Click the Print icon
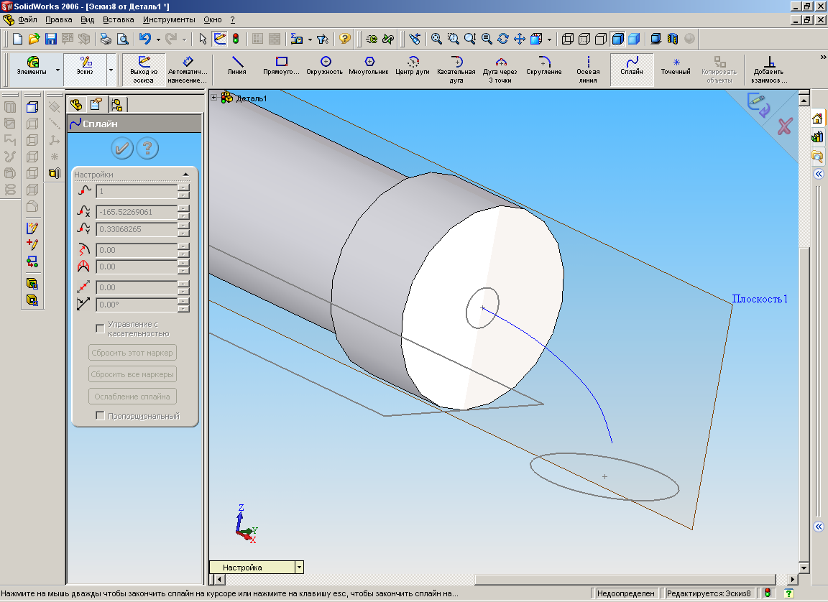This screenshot has height=602, width=828. [x=106, y=39]
